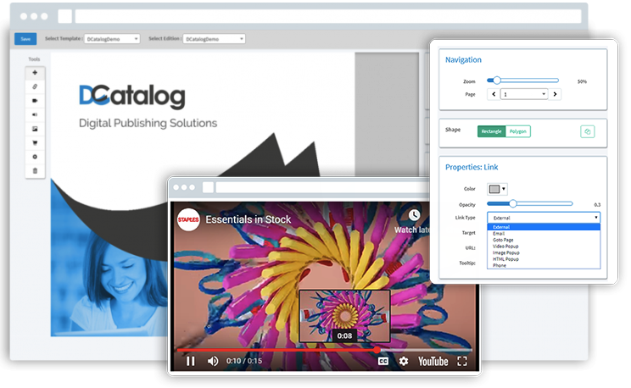Click the trash delete tool icon
This screenshot has height=388, width=631.
pyautogui.click(x=35, y=171)
